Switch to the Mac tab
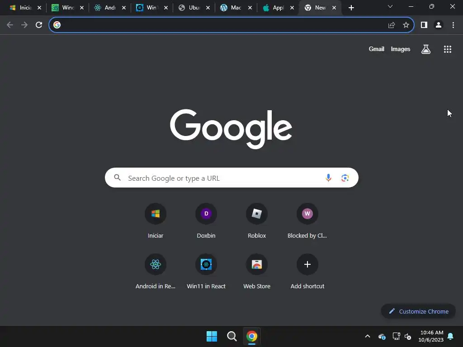The image size is (463, 347). [x=231, y=8]
